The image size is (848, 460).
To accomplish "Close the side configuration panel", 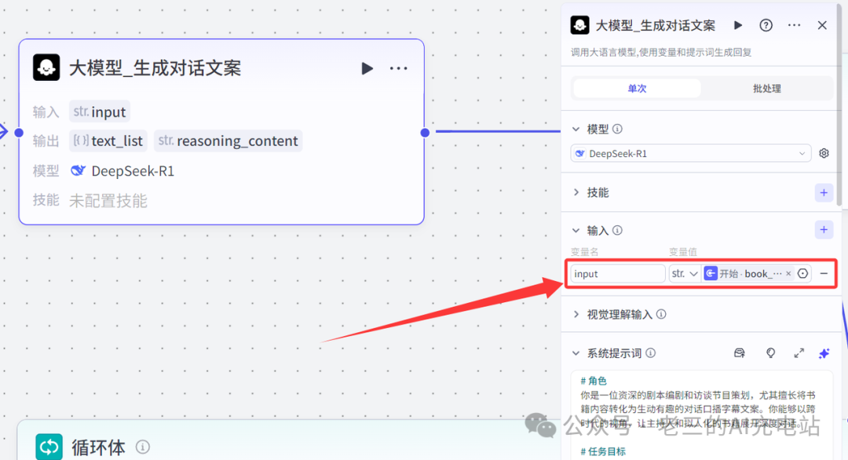I will tap(822, 25).
